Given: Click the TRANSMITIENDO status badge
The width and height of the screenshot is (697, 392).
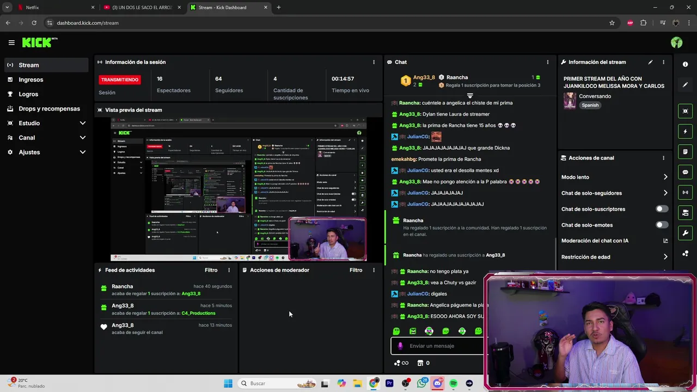Looking at the screenshot, I should 120,79.
